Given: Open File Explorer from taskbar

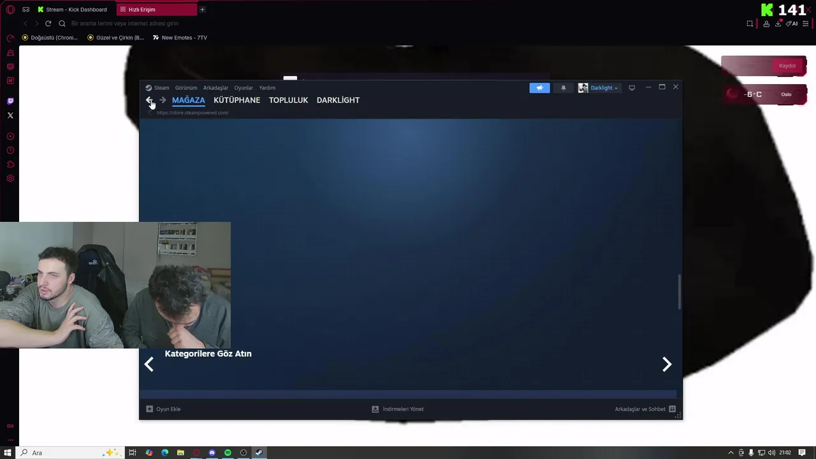Looking at the screenshot, I should (180, 453).
